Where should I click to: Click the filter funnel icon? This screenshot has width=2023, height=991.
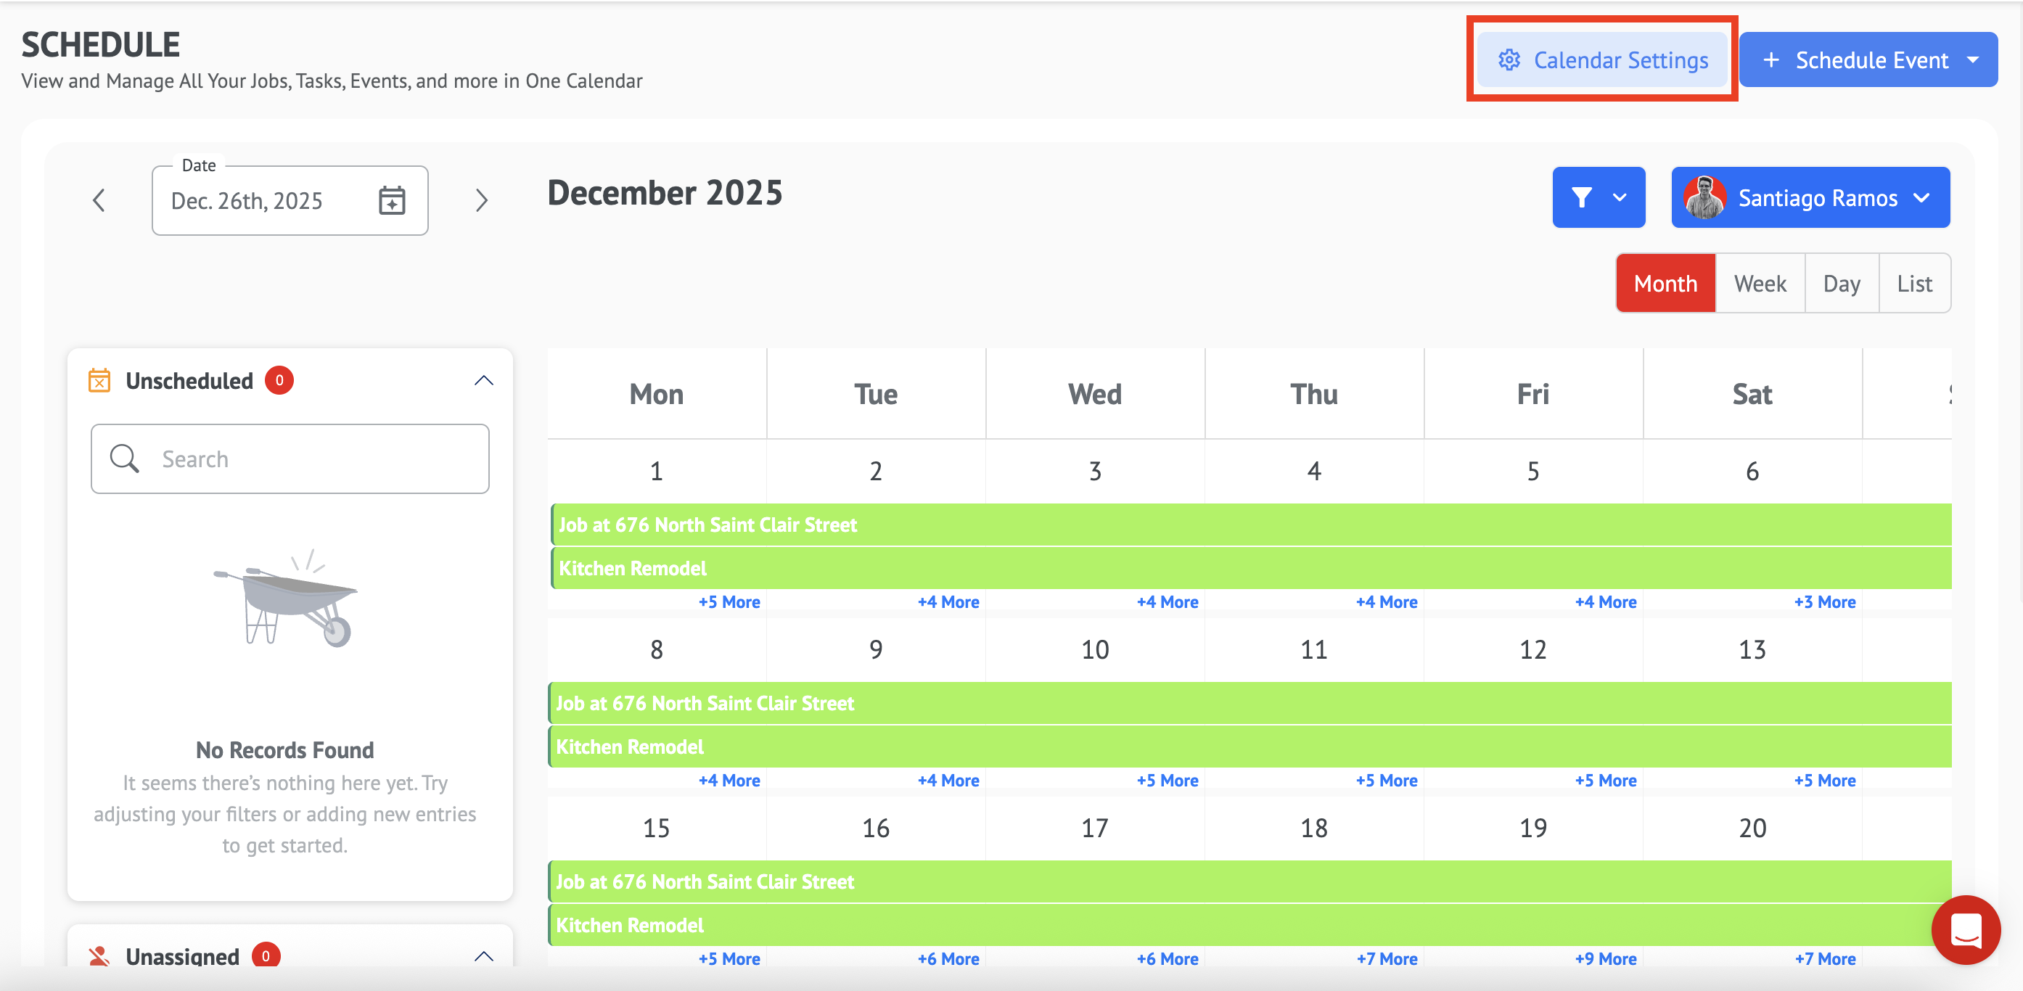[x=1582, y=197]
